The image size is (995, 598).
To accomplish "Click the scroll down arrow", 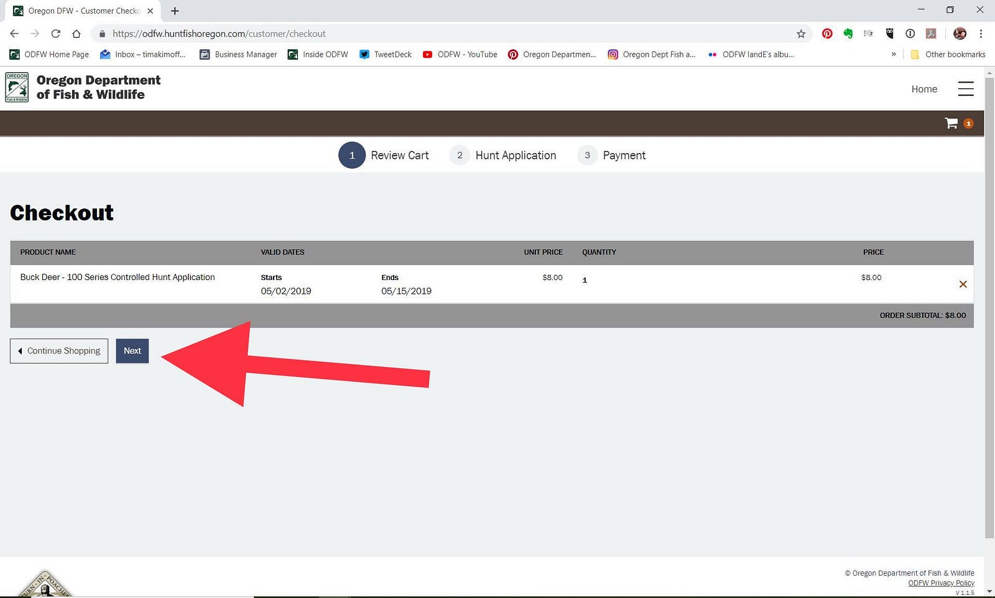I will pyautogui.click(x=989, y=592).
